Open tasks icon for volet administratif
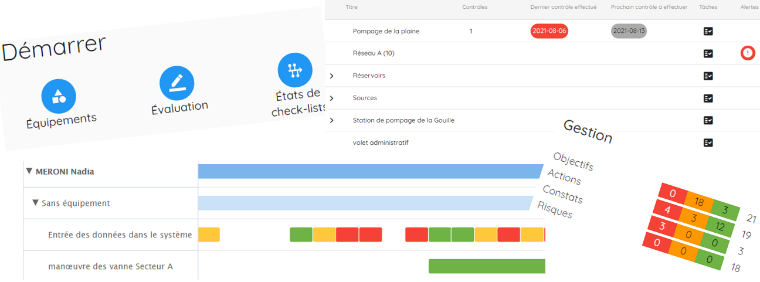The height and width of the screenshot is (282, 760). [x=708, y=142]
